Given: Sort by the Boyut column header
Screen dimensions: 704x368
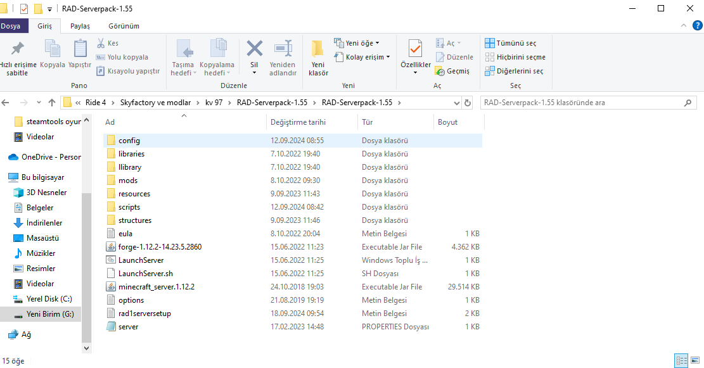Looking at the screenshot, I should click(447, 122).
